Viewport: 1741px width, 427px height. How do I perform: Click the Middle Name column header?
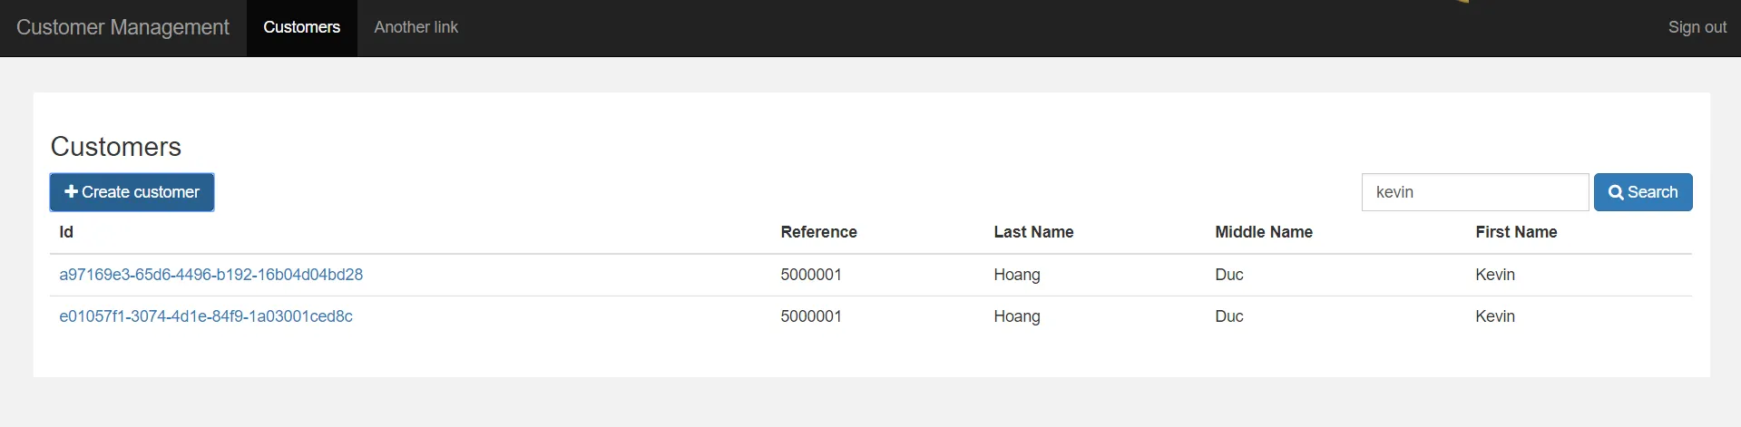pyautogui.click(x=1263, y=232)
